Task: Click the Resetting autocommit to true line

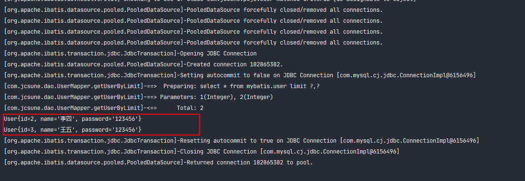Action: tap(241, 141)
